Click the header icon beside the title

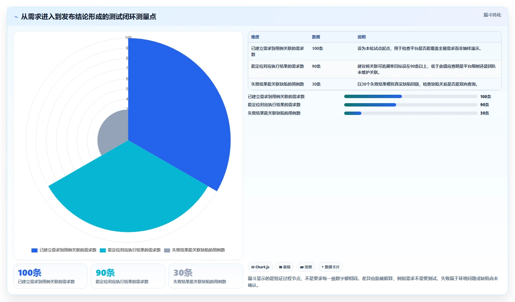tap(16, 17)
